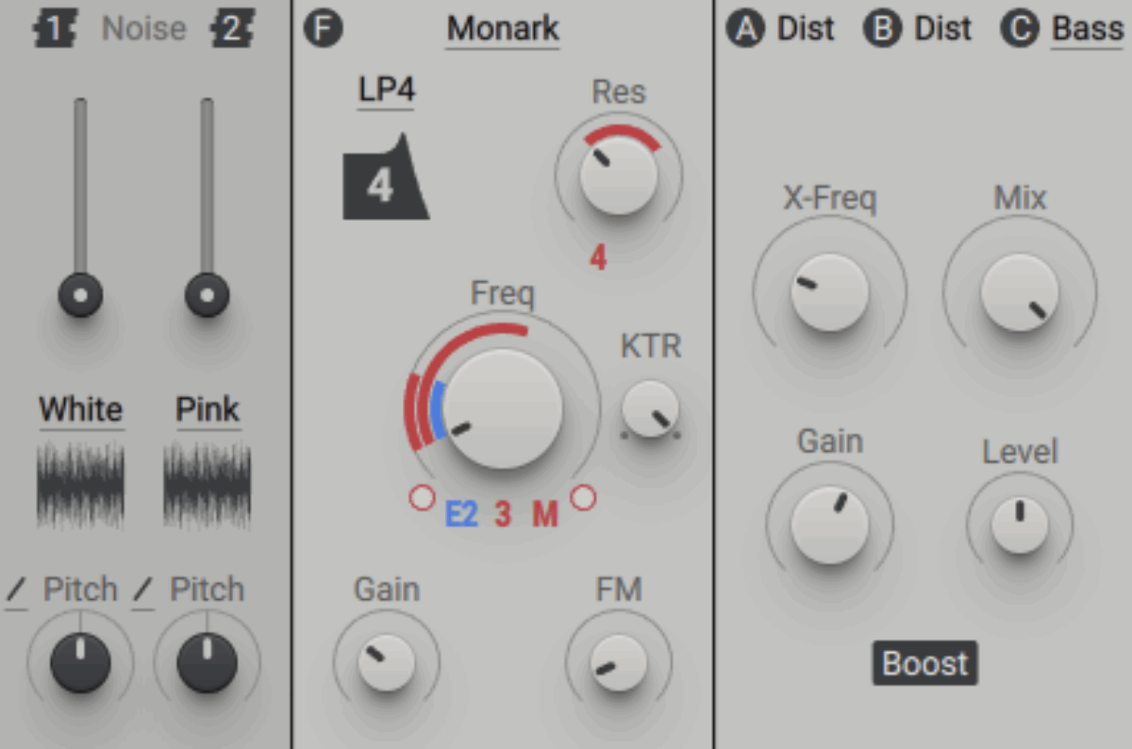Click right red modulation circle under Freq
1132x749 pixels.
[584, 498]
